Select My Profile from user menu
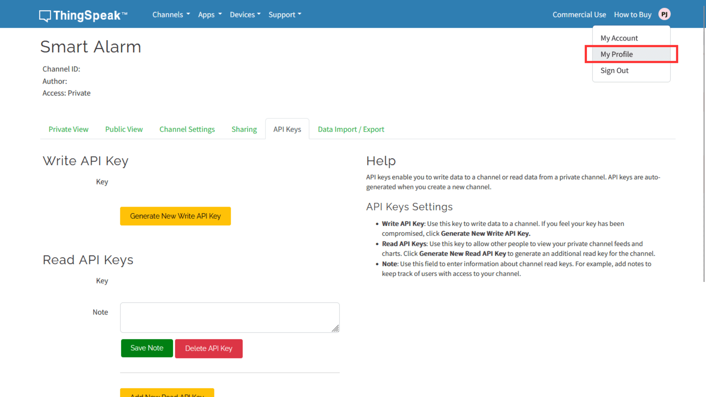The image size is (706, 397). tap(631, 54)
